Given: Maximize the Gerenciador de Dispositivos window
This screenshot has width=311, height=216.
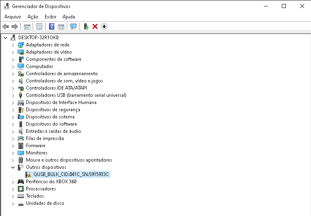Looking at the screenshot, I should point(284,6).
